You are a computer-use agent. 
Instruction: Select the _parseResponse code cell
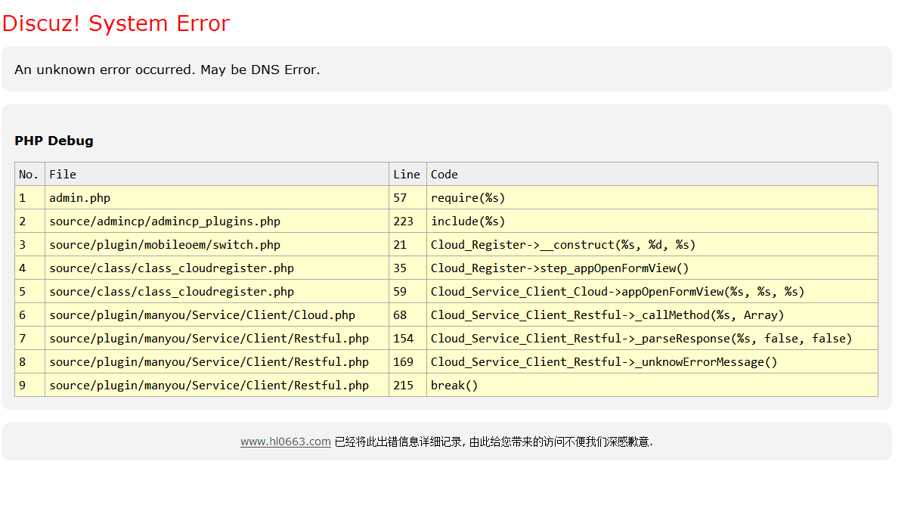coord(652,339)
